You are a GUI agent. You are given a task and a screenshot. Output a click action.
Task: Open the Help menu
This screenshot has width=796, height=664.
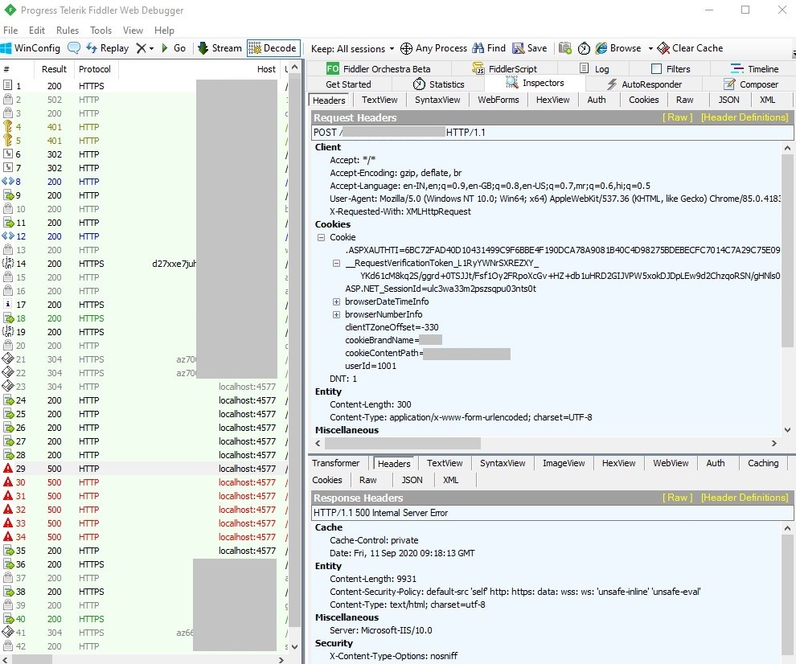[164, 31]
